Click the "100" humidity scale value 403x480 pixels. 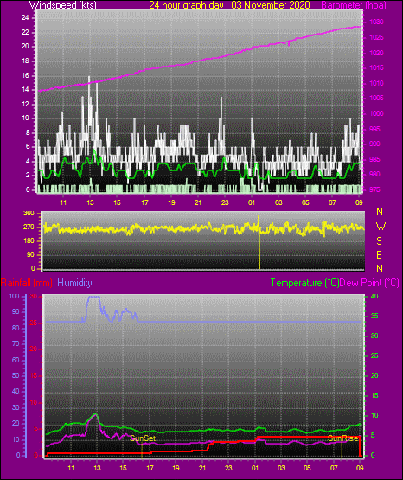click(x=14, y=296)
